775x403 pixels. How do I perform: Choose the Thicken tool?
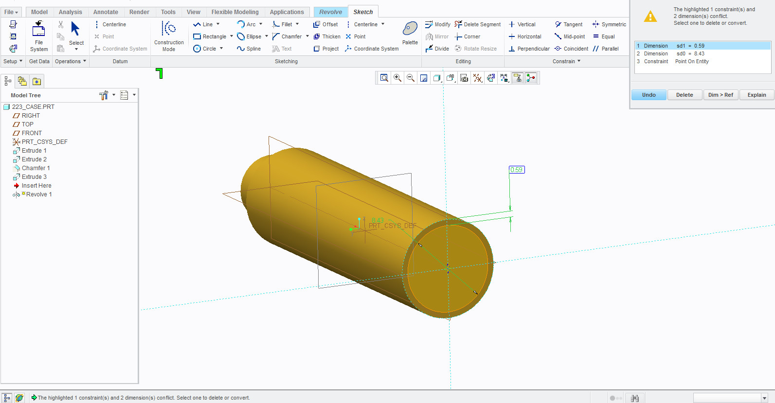[327, 36]
